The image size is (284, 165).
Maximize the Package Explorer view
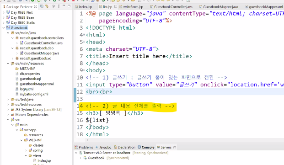[x=69, y=6]
